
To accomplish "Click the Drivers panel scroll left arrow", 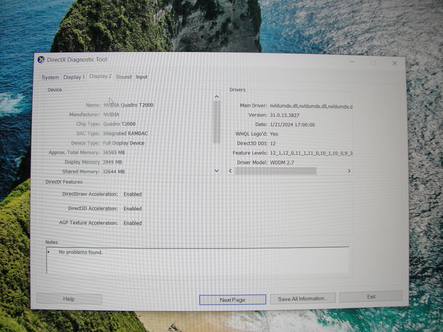I will click(x=230, y=171).
